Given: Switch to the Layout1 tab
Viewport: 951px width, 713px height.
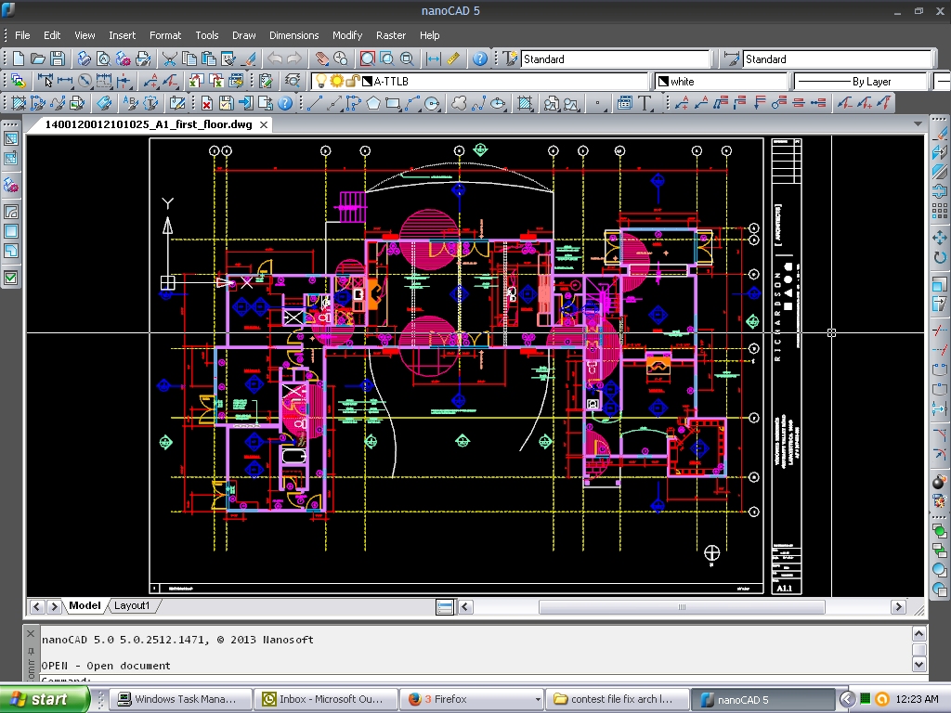Looking at the screenshot, I should (x=131, y=605).
